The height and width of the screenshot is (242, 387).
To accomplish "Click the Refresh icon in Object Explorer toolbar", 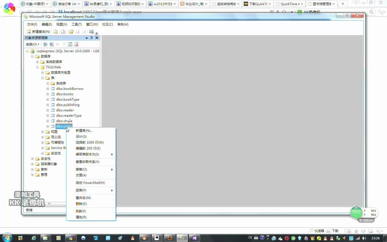I will pos(70,44).
